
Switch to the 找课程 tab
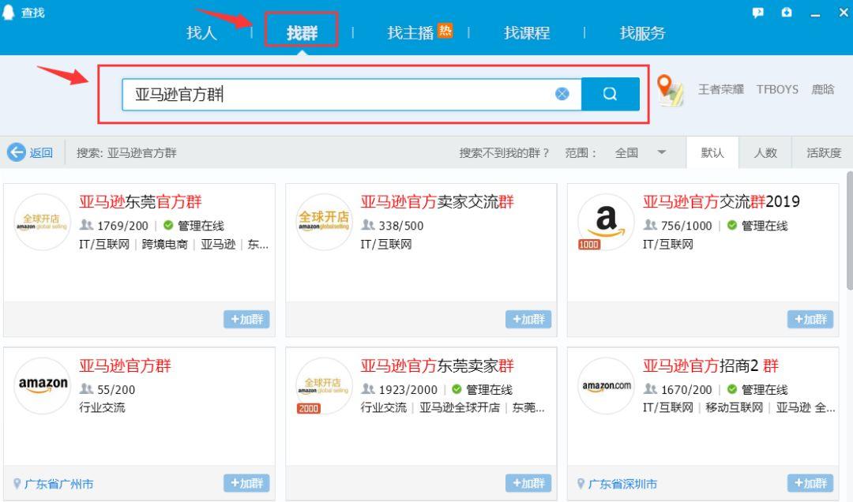click(x=527, y=32)
